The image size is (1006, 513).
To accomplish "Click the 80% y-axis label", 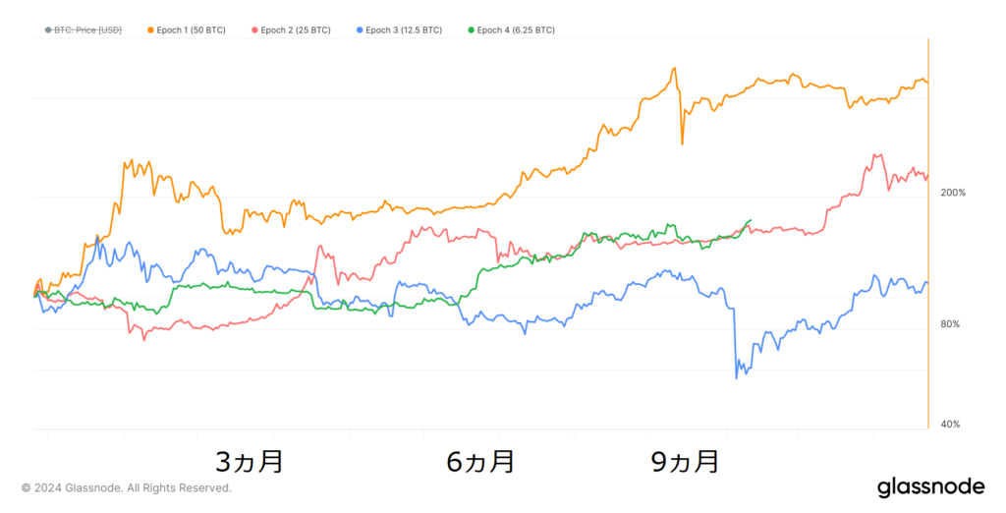I will click(951, 324).
